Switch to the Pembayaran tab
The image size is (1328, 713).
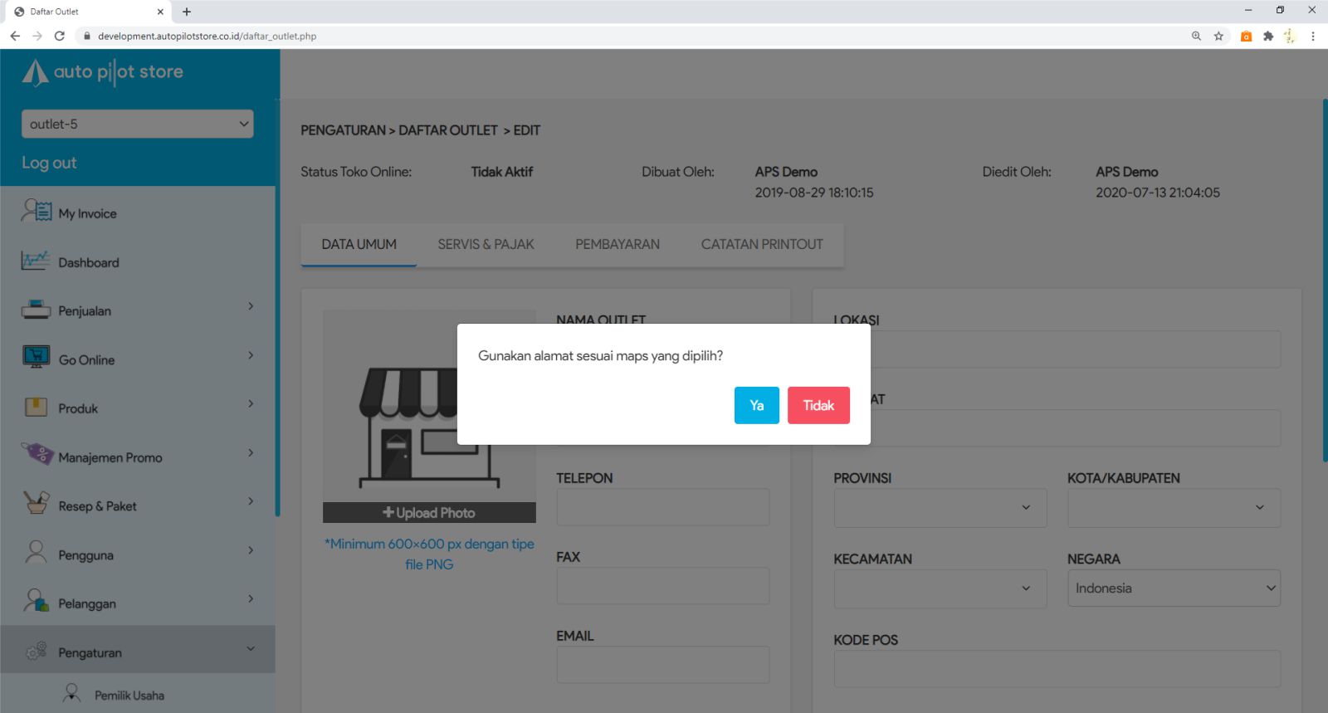click(617, 244)
